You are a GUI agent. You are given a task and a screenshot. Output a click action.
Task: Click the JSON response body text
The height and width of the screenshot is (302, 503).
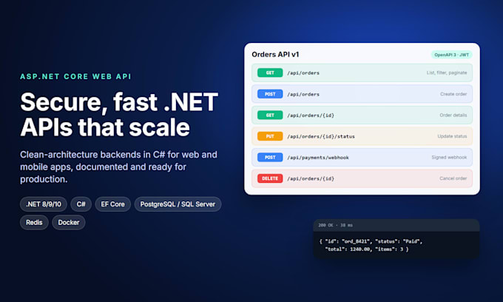pyautogui.click(x=371, y=245)
